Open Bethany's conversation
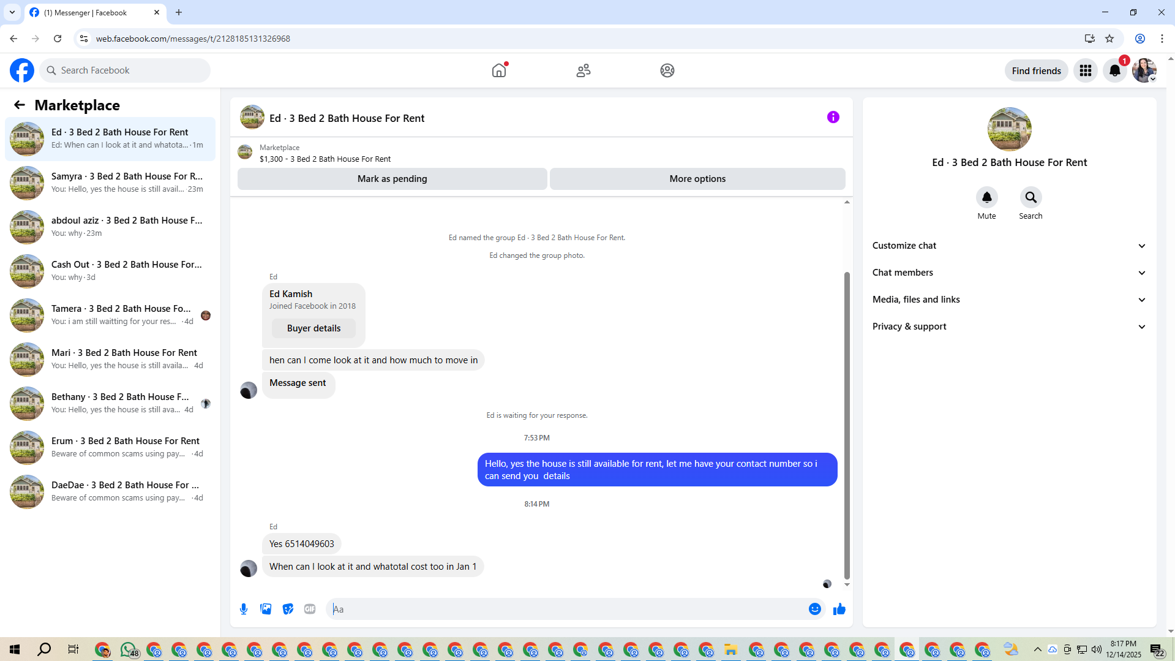Image resolution: width=1175 pixels, height=661 pixels. pyautogui.click(x=110, y=404)
